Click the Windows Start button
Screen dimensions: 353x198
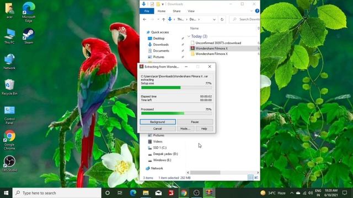[6, 193]
